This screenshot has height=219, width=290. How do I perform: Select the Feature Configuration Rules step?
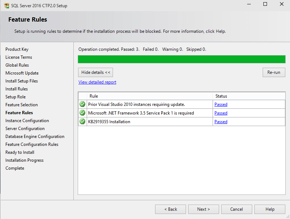(x=32, y=144)
